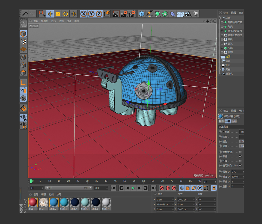This screenshot has height=224, width=262.
Task: Click the Y axis lock icon
Action: coord(91,14)
